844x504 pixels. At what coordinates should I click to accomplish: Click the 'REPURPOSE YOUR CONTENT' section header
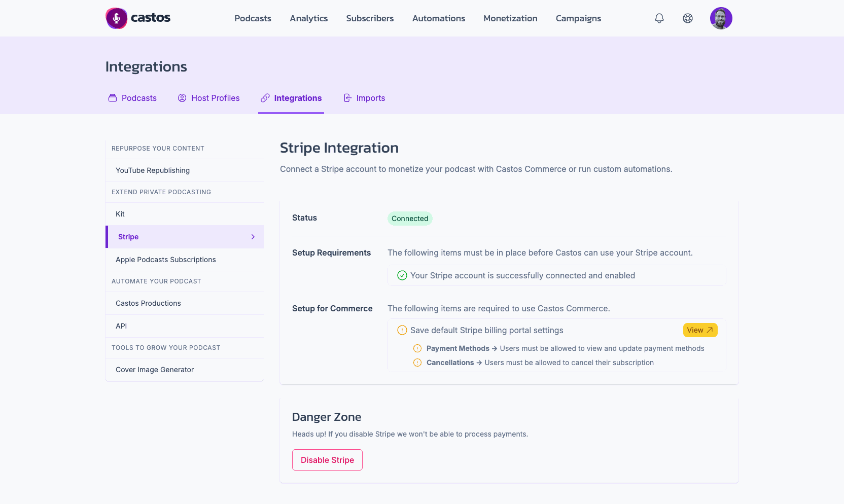(x=158, y=149)
